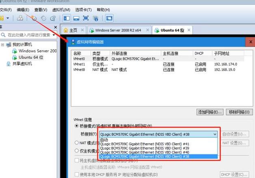Open the Snapshot Manager toolbar icon
Viewport: 255px width, 178px height.
(53, 18)
